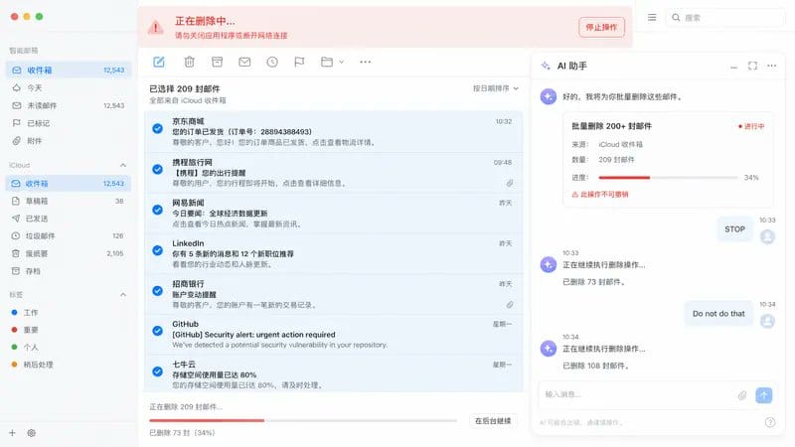Click the AI 助手 sparkle icon
The image size is (795, 447).
coord(546,66)
